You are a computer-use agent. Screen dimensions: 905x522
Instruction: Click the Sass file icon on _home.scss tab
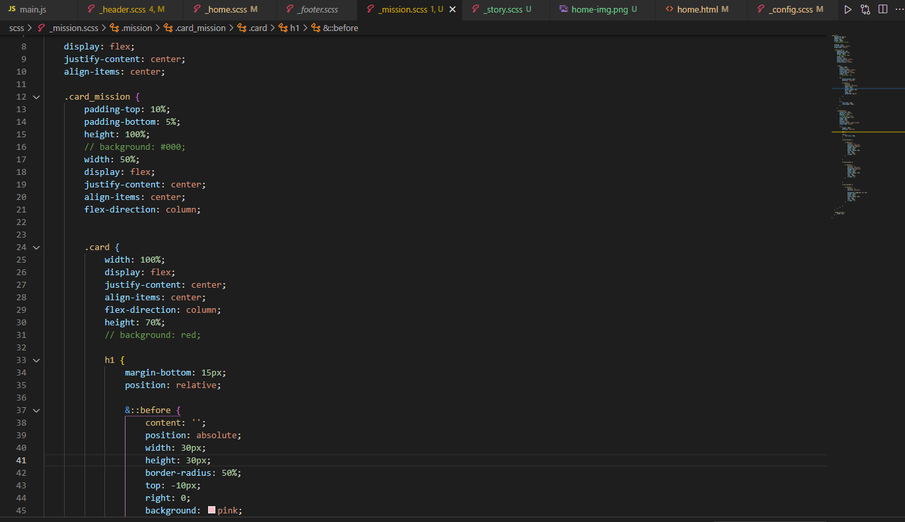click(x=197, y=9)
